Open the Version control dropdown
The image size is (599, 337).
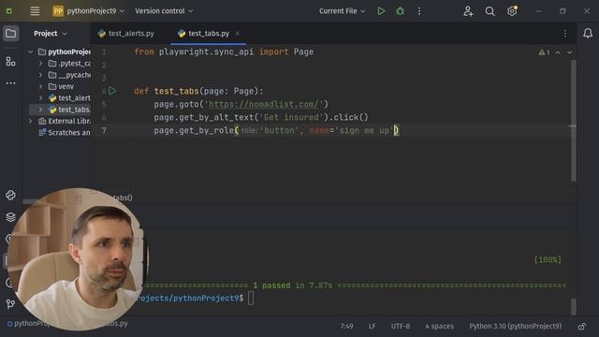[x=164, y=11]
